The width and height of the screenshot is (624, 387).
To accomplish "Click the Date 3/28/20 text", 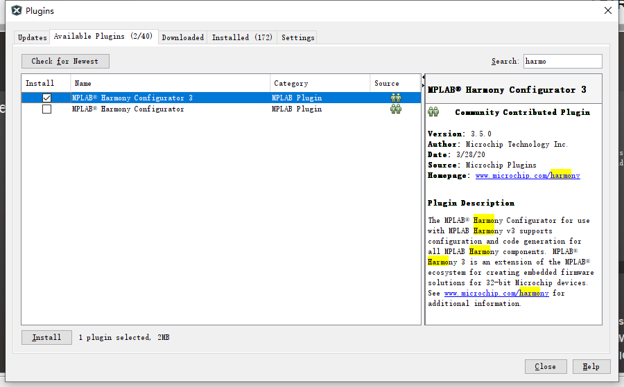I will [456, 154].
